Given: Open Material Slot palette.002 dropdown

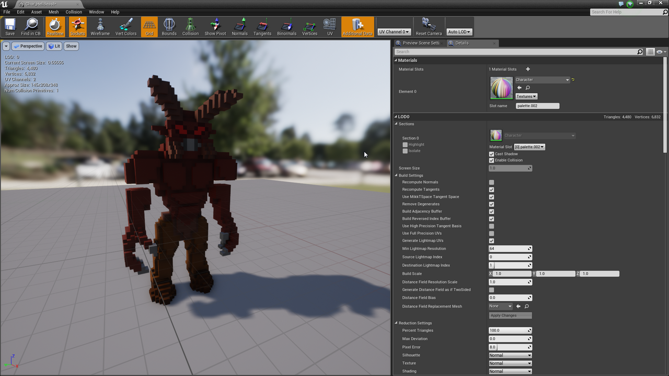Looking at the screenshot, I should (529, 147).
